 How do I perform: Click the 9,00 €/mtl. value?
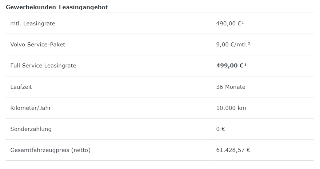pos(232,44)
